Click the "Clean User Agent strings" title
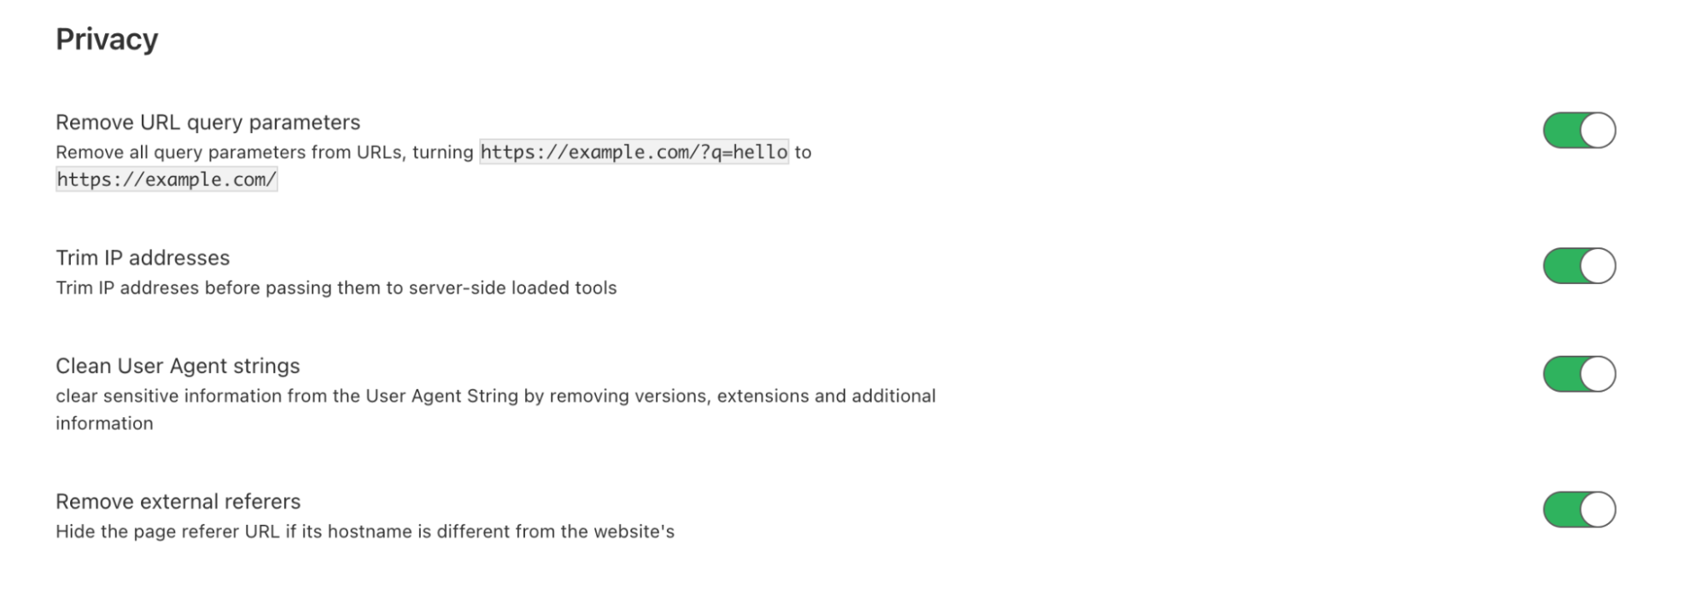 point(178,367)
